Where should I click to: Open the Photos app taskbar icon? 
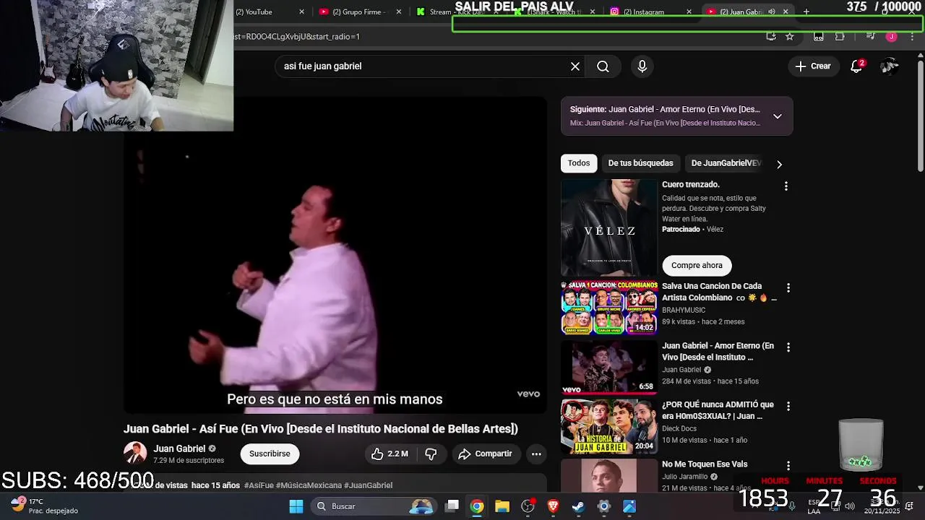click(x=629, y=506)
